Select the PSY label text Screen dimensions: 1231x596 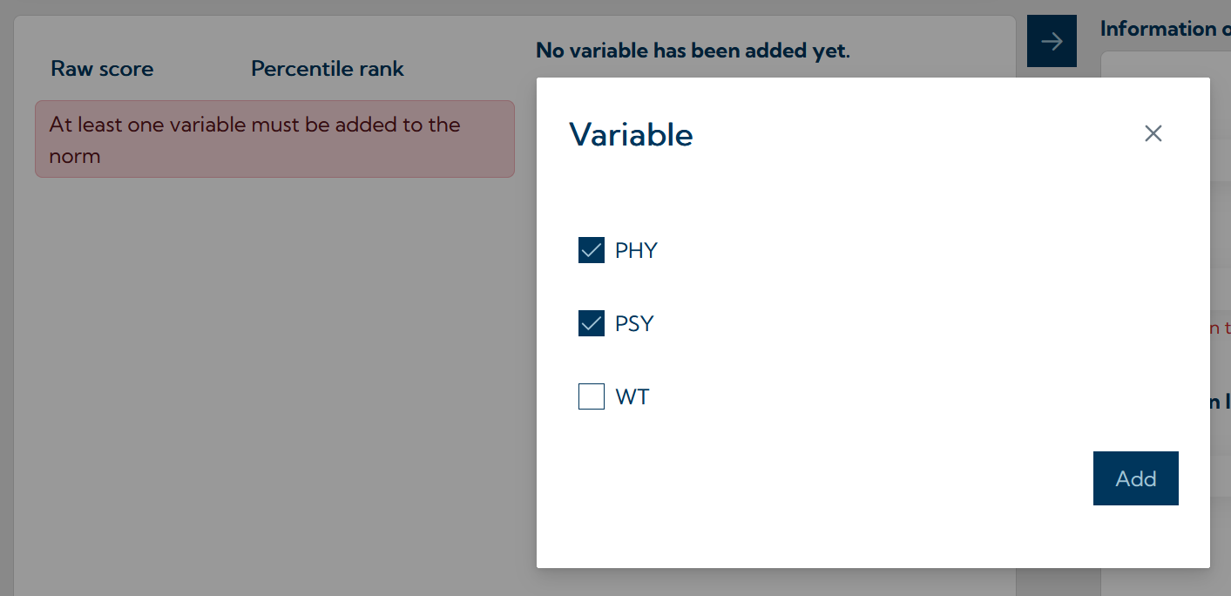point(636,323)
